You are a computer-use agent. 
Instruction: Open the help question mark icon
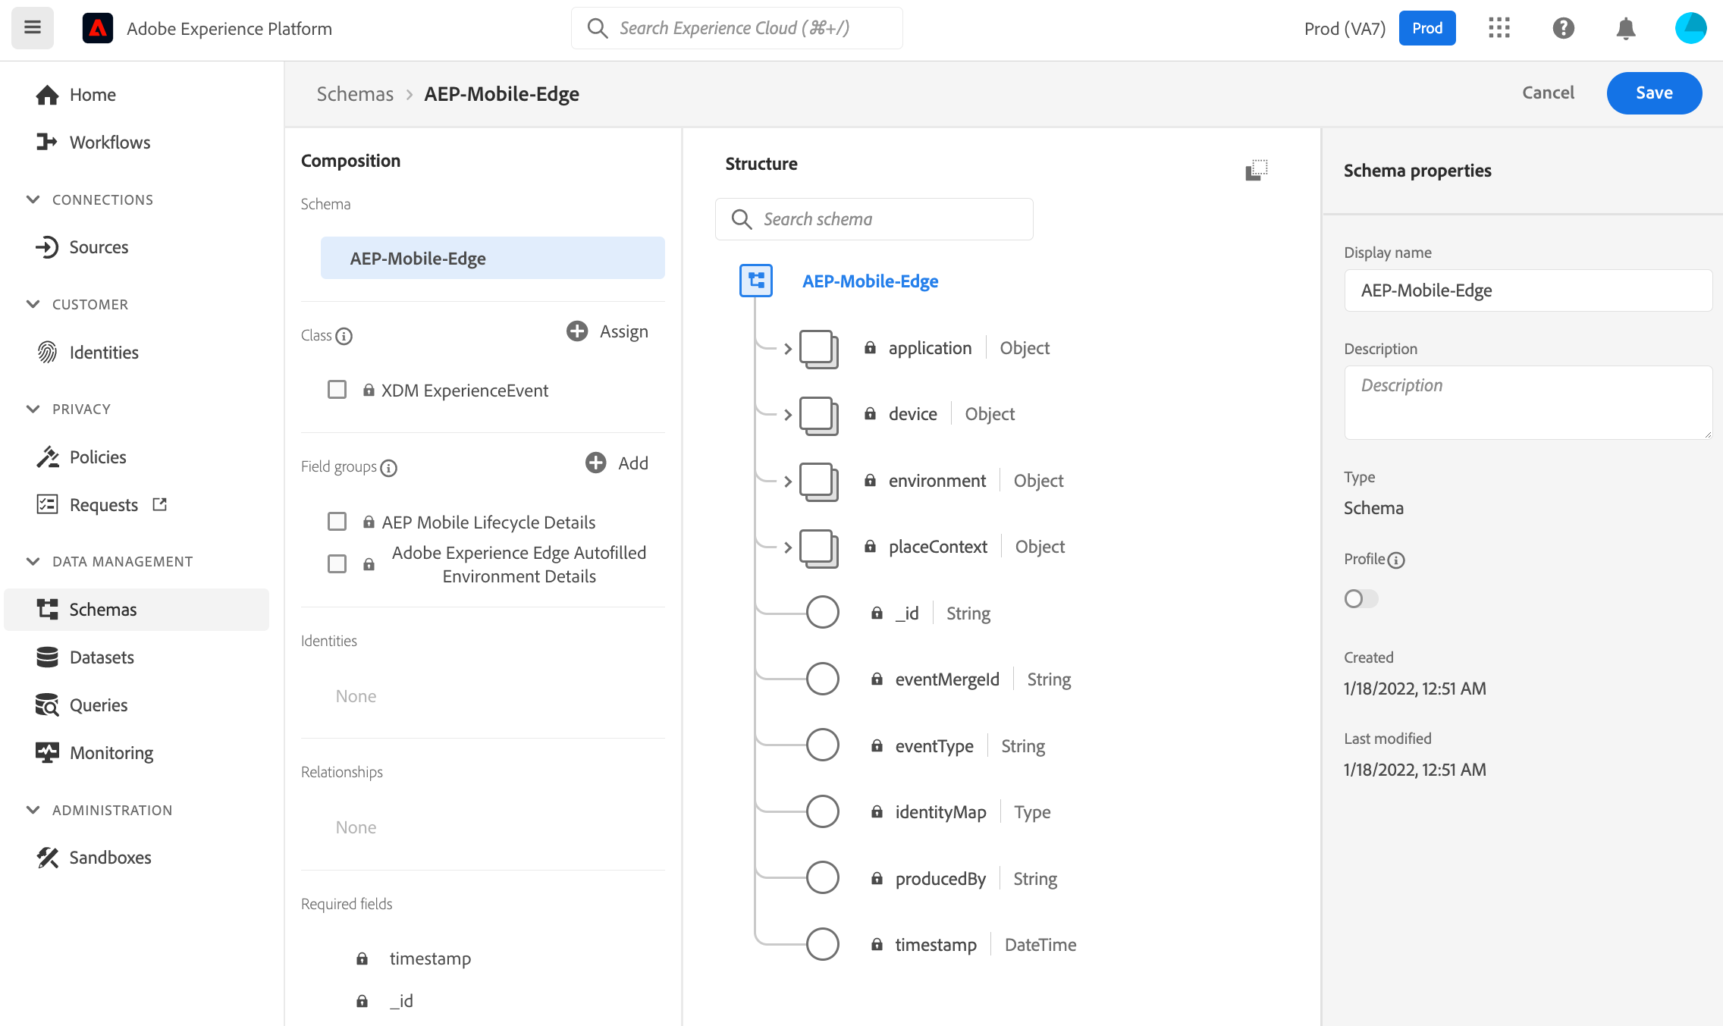coord(1563,28)
